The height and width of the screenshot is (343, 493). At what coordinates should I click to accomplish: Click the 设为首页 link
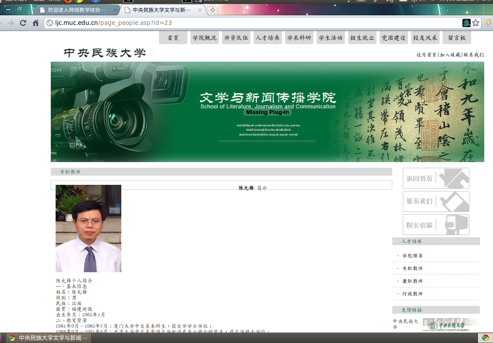[x=426, y=55]
